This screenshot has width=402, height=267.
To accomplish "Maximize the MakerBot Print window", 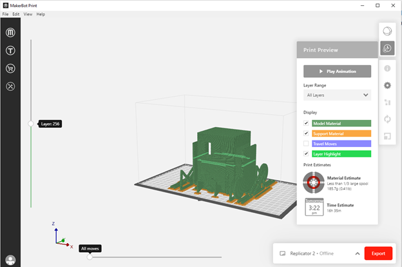I will pos(378,5).
